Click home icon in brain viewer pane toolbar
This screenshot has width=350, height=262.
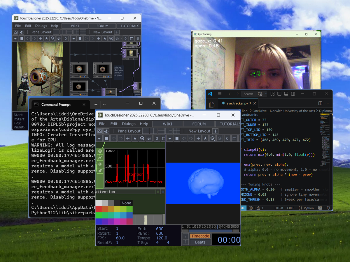pyautogui.click(x=219, y=139)
